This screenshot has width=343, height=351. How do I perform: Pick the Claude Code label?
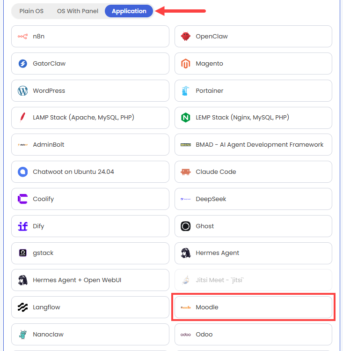tap(216, 172)
